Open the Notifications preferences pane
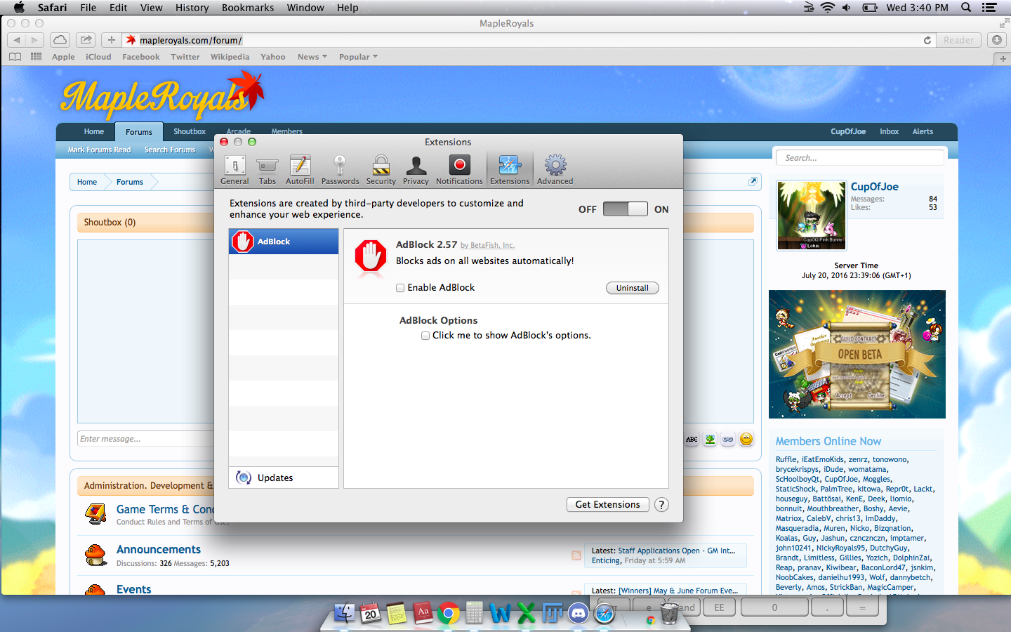The height and width of the screenshot is (632, 1011). point(459,170)
